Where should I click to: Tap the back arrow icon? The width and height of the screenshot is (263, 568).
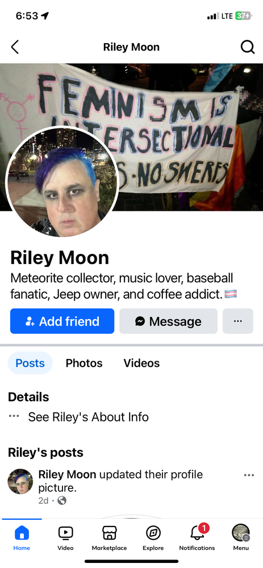[x=15, y=47]
